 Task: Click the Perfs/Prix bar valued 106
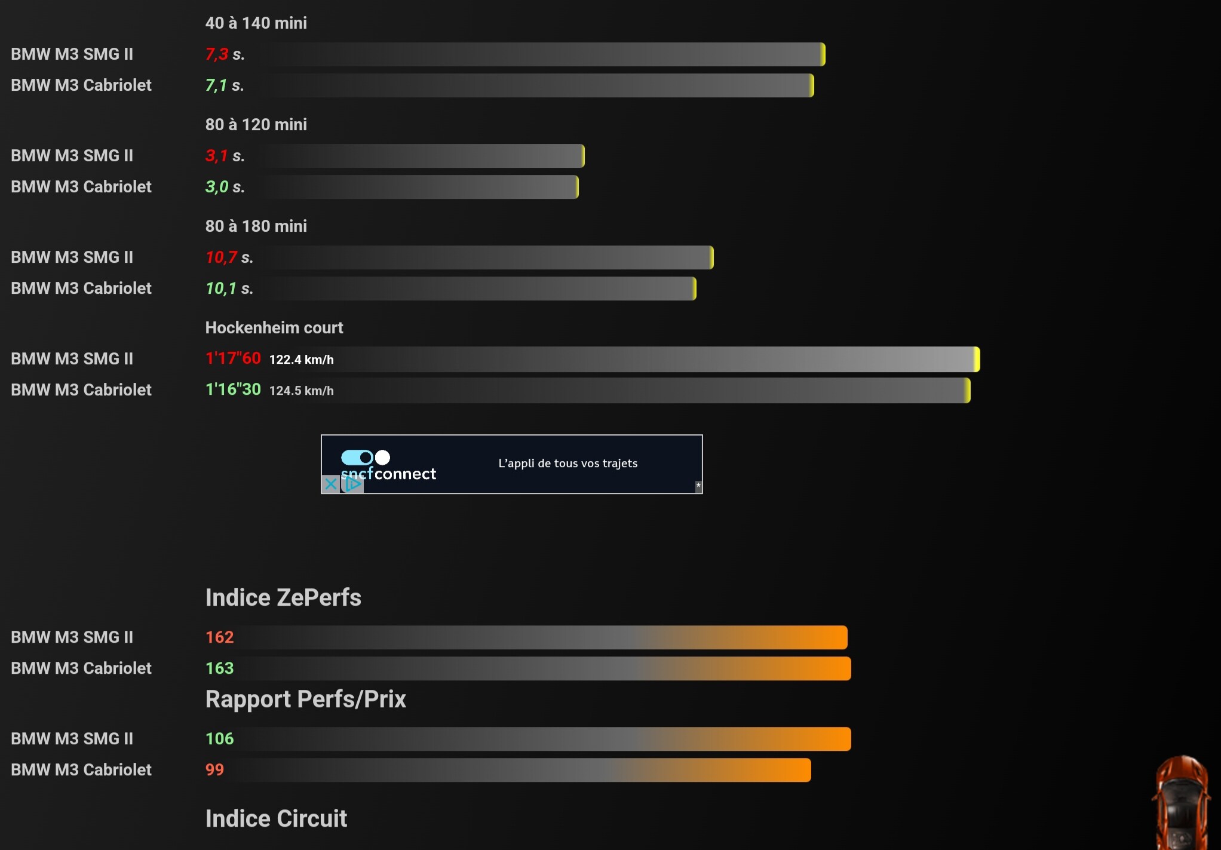tap(544, 739)
